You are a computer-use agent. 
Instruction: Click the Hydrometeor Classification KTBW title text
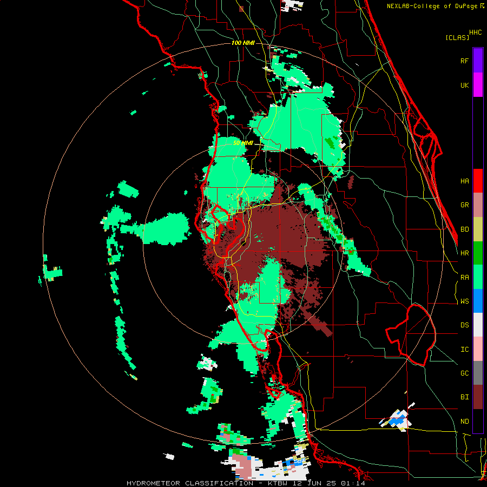pyautogui.click(x=246, y=483)
